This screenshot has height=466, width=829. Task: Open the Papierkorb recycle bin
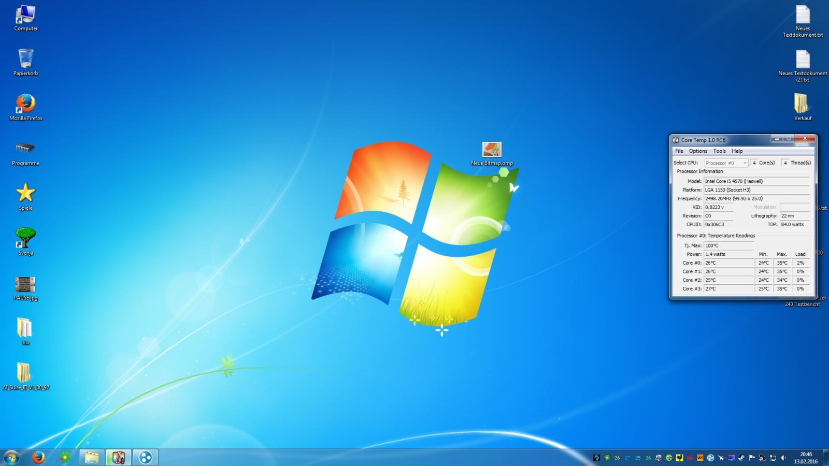pos(25,63)
